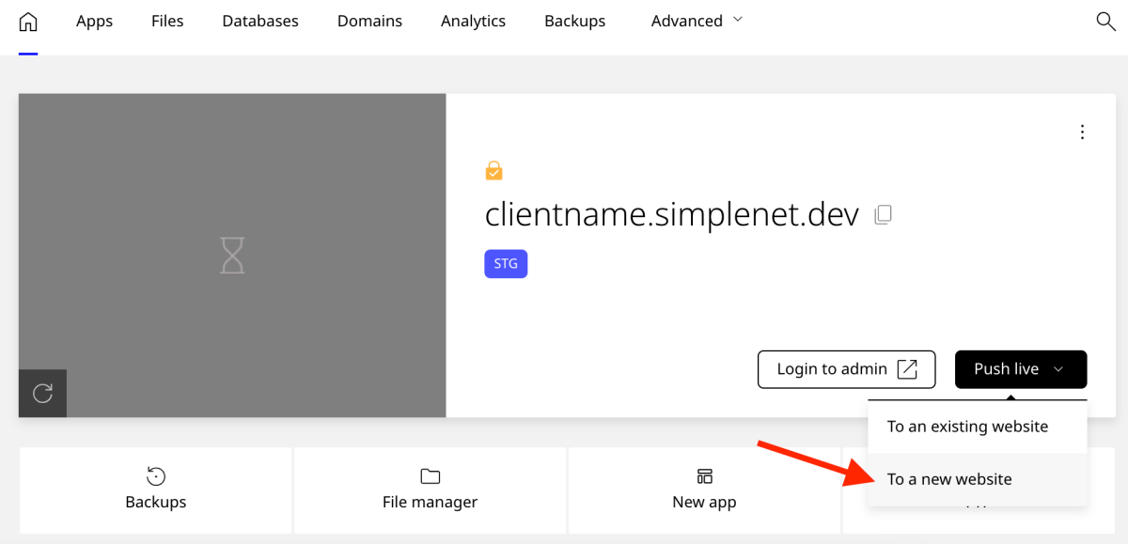
Task: Click the Login to admin button
Action: coord(846,369)
